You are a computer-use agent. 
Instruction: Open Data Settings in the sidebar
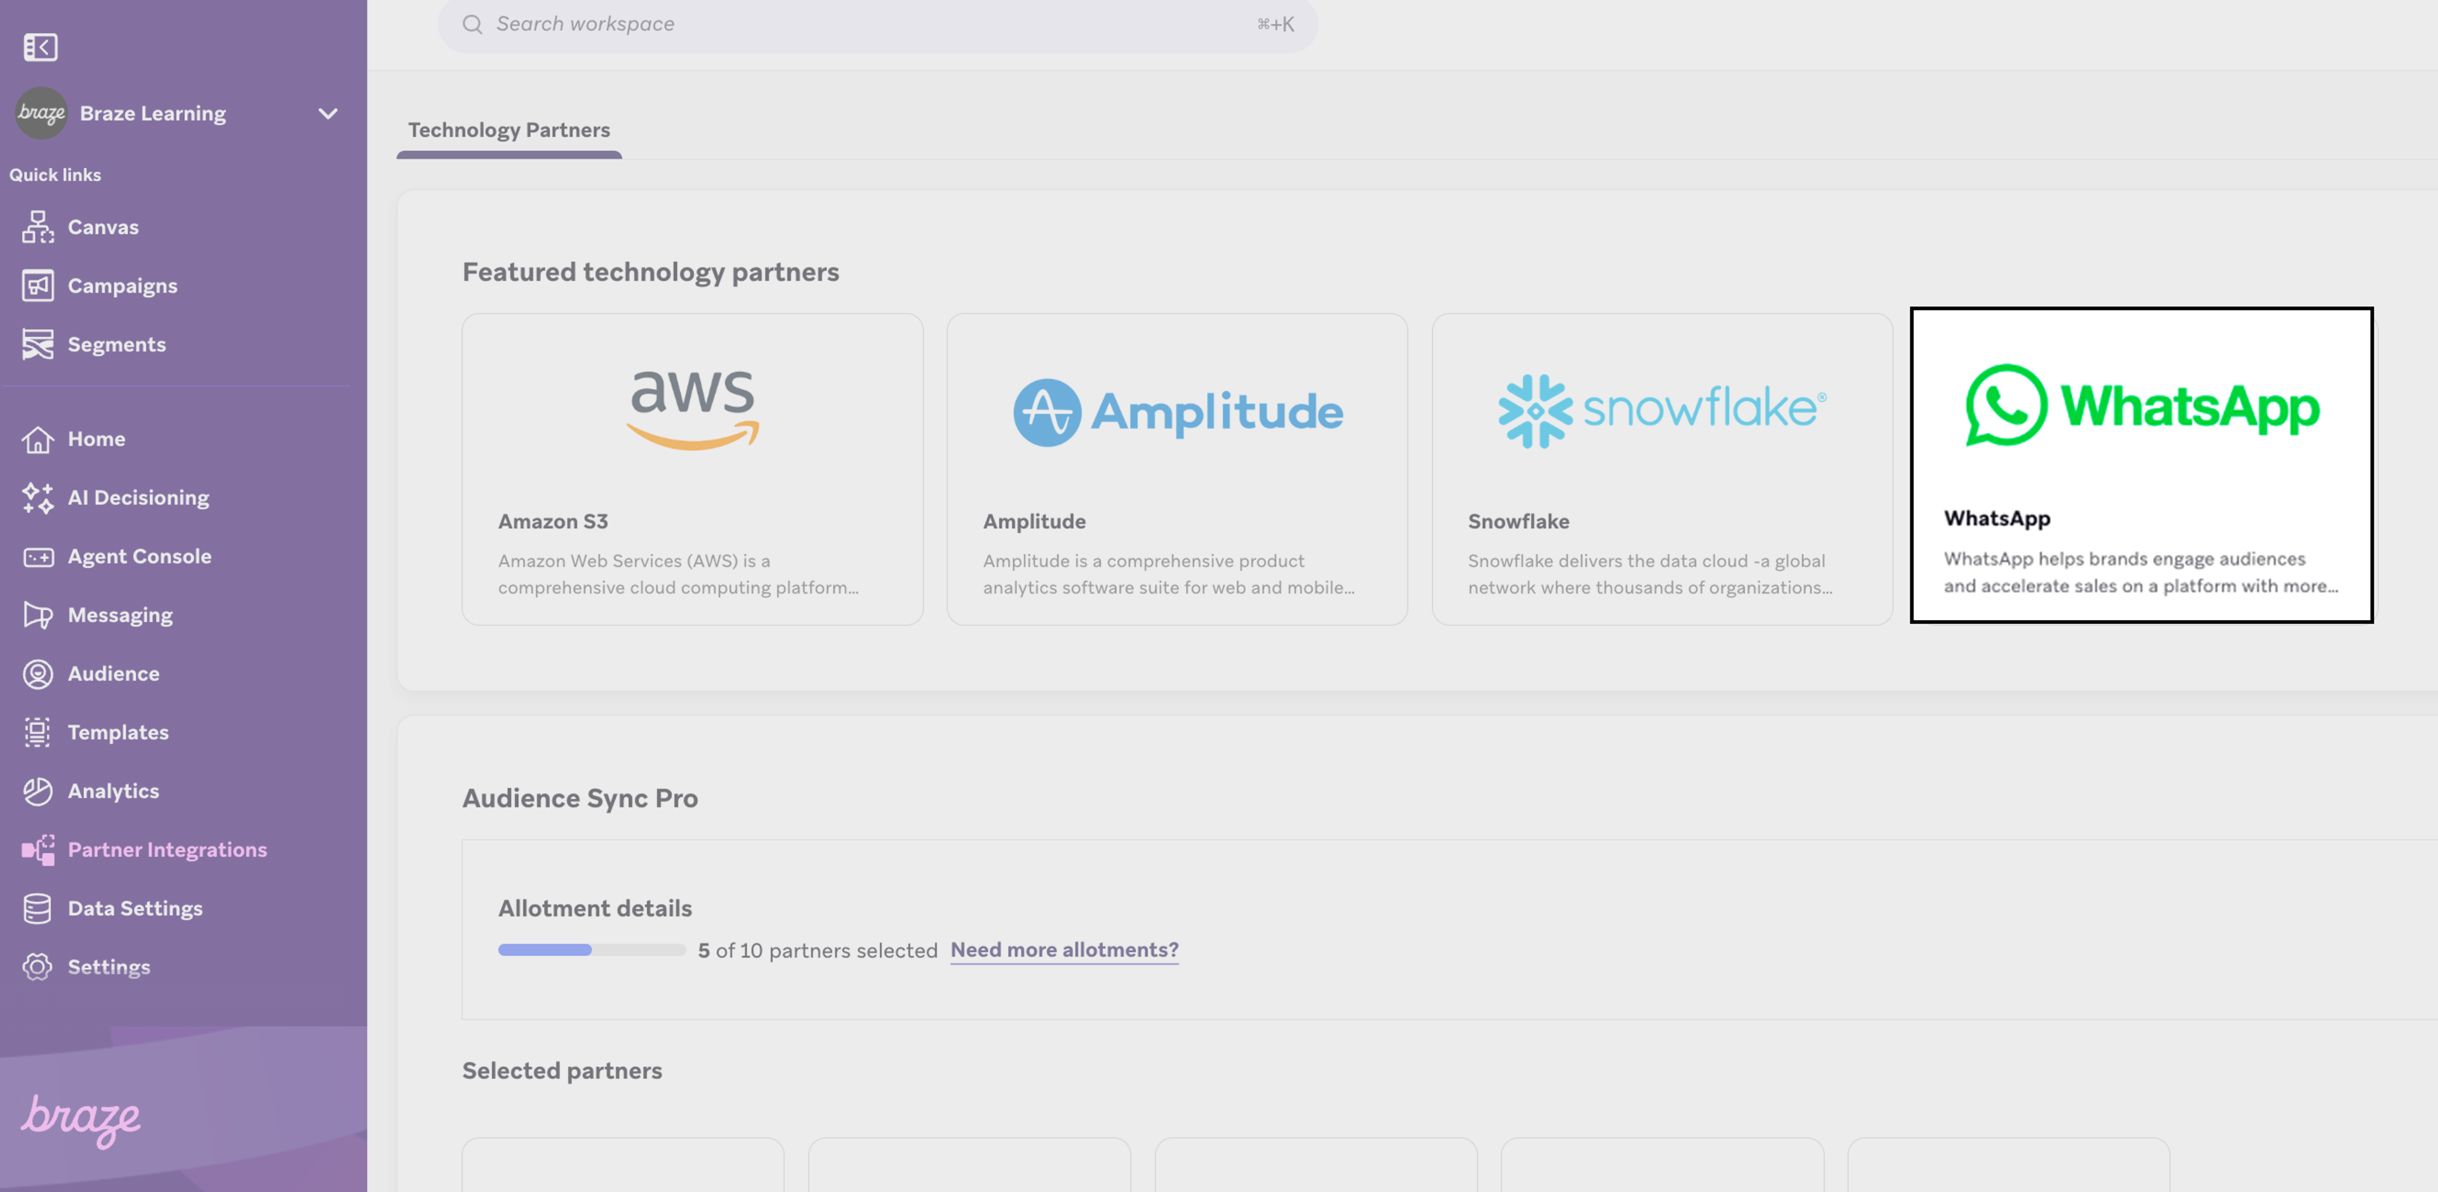[135, 908]
